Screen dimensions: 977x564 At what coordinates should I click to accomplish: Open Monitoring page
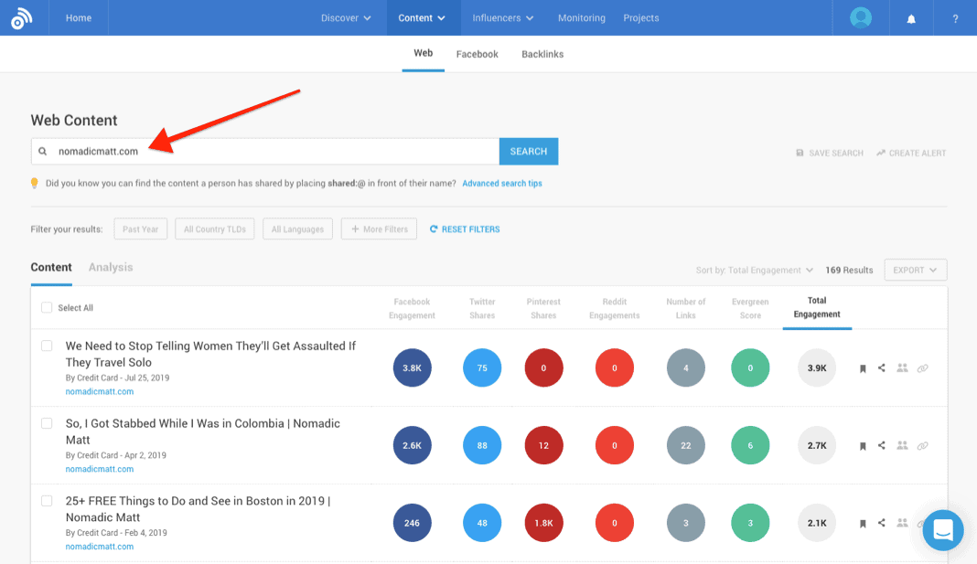(581, 18)
